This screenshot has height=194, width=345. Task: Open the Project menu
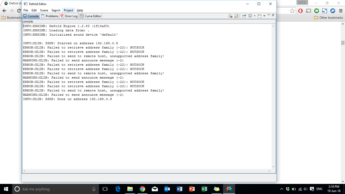click(68, 10)
